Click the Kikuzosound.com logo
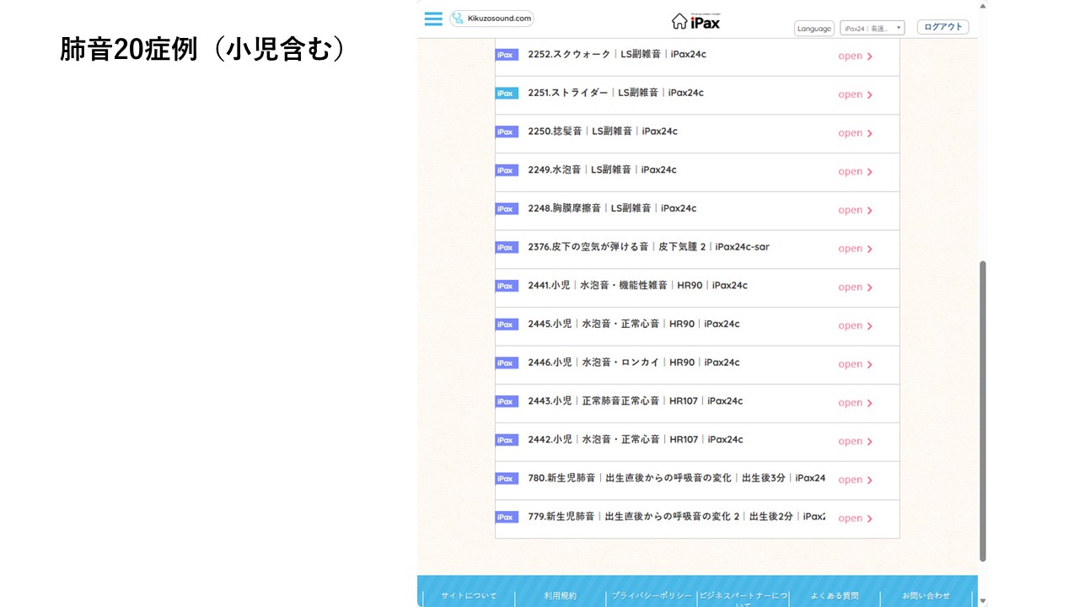The width and height of the screenshot is (1079, 607). click(x=492, y=19)
